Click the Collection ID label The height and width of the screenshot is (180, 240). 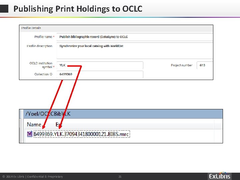[x=43, y=74]
